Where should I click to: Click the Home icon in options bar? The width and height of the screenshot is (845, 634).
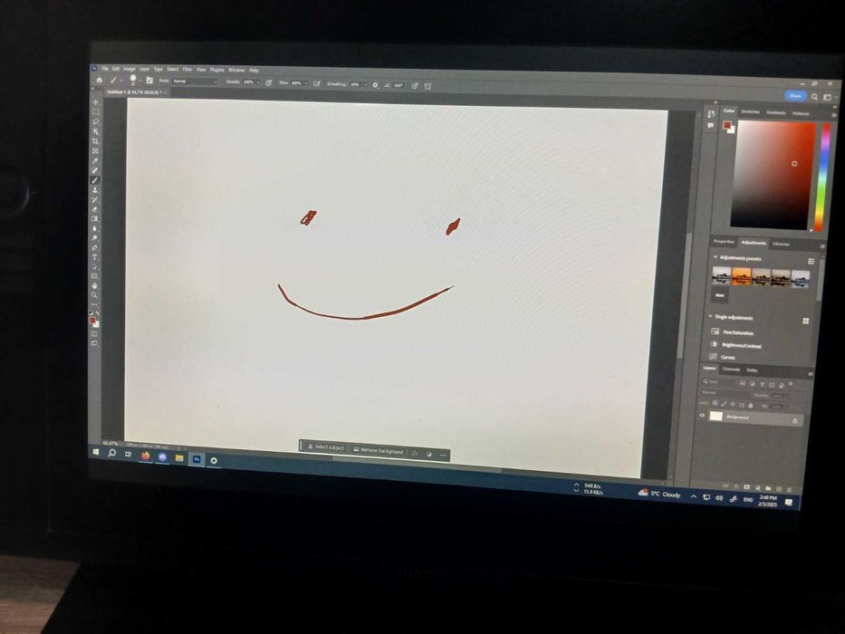click(99, 80)
